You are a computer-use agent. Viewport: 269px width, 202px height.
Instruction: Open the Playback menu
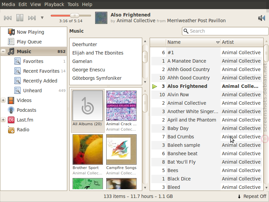coord(54,4)
